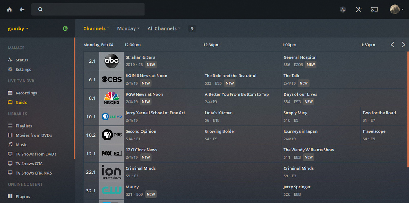Click the FOX HD channel logo
409x203 pixels.
[x=112, y=153]
